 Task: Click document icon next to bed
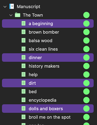[24, 91]
